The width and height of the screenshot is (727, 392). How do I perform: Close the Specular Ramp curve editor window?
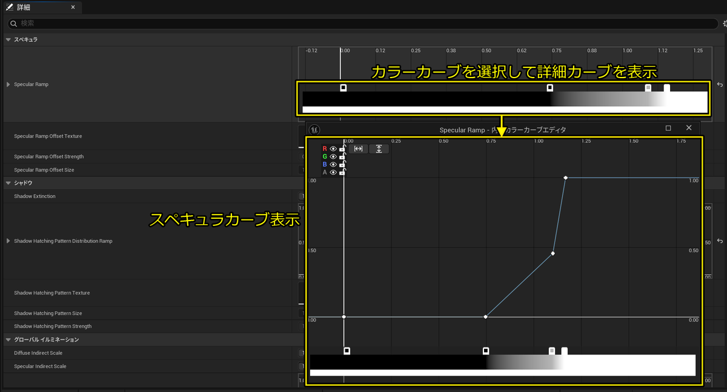tap(689, 128)
